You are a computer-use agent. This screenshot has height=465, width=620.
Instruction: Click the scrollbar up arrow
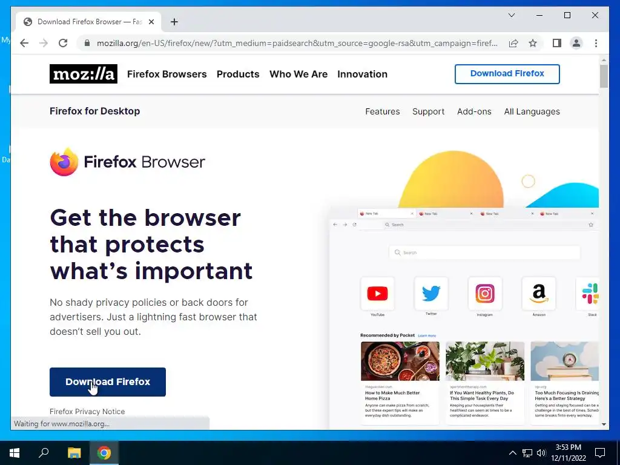pyautogui.click(x=604, y=60)
